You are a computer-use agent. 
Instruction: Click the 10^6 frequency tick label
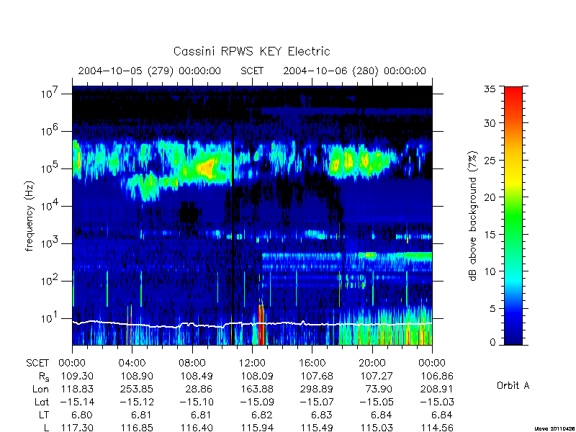pyautogui.click(x=50, y=130)
